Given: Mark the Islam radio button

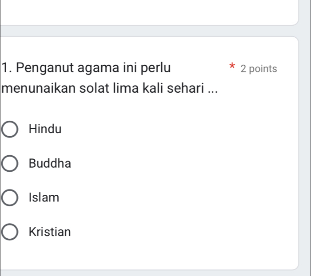Looking at the screenshot, I should click(x=10, y=198).
